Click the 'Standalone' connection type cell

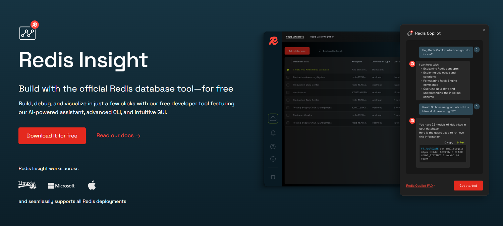click(x=378, y=70)
